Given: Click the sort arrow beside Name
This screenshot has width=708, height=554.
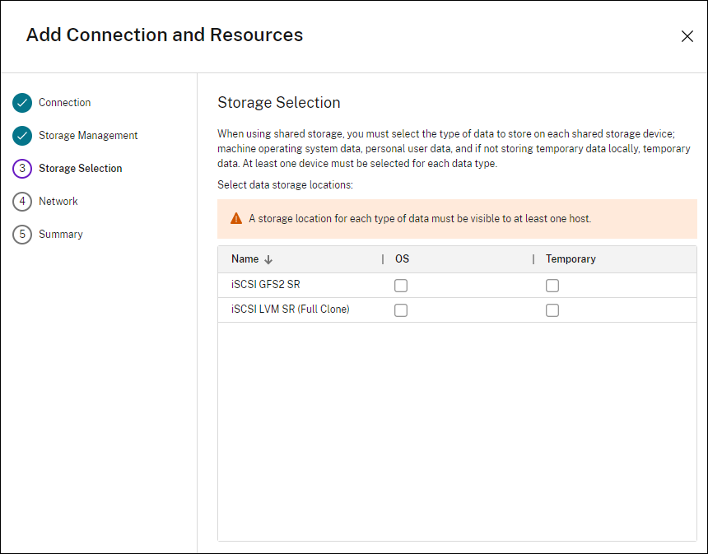Looking at the screenshot, I should pyautogui.click(x=268, y=259).
